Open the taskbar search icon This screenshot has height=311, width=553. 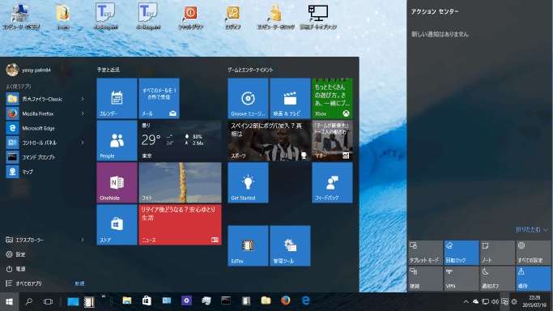point(29,301)
